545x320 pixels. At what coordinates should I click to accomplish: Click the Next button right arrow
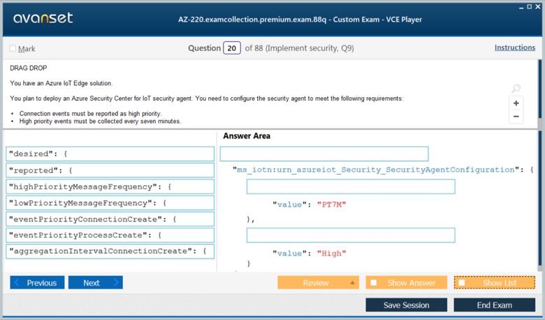116,282
